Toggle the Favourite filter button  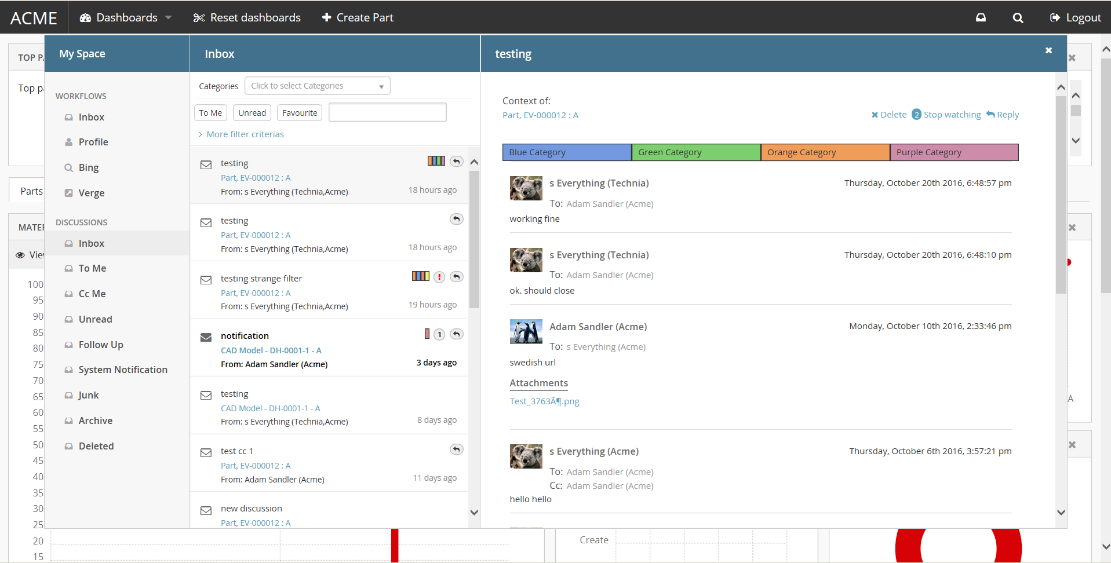click(x=300, y=113)
